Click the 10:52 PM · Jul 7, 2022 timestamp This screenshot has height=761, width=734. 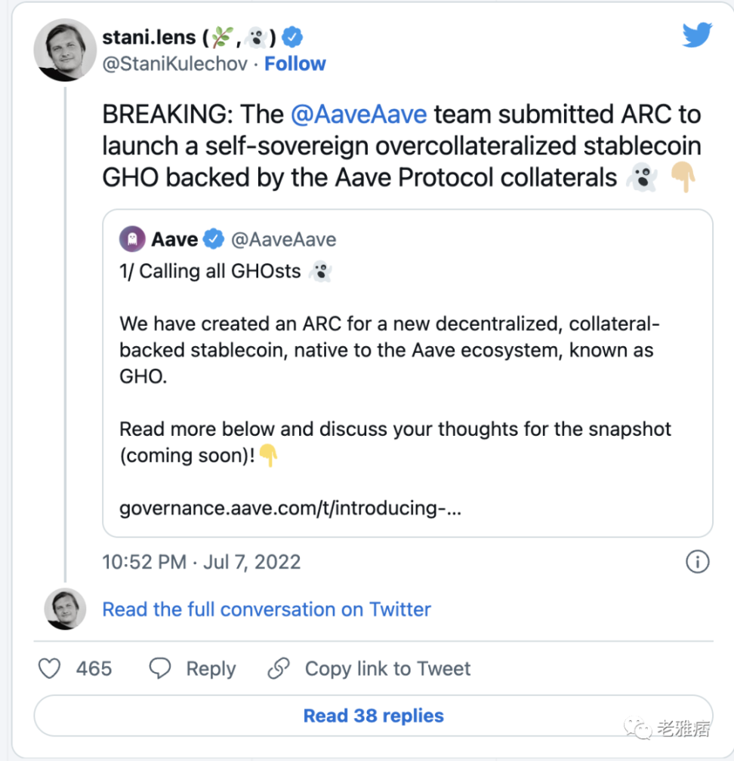point(202,562)
